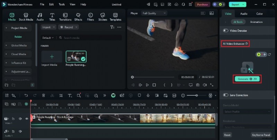Open the Import dropdown
277x140 pixels.
[x=48, y=27]
